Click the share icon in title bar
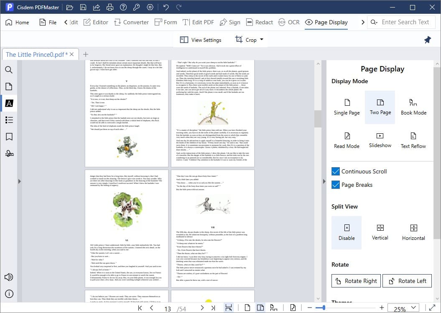The width and height of the screenshot is (441, 313). click(x=97, y=7)
